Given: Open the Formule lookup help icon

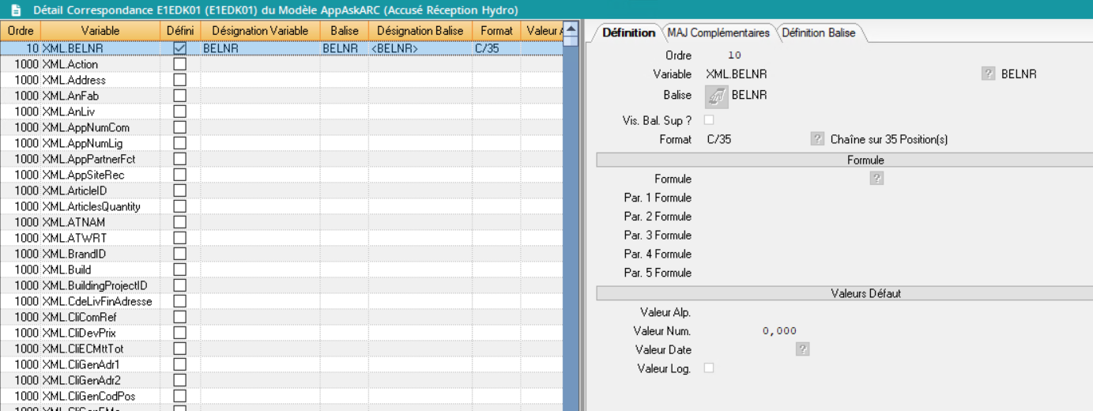Looking at the screenshot, I should (x=876, y=179).
